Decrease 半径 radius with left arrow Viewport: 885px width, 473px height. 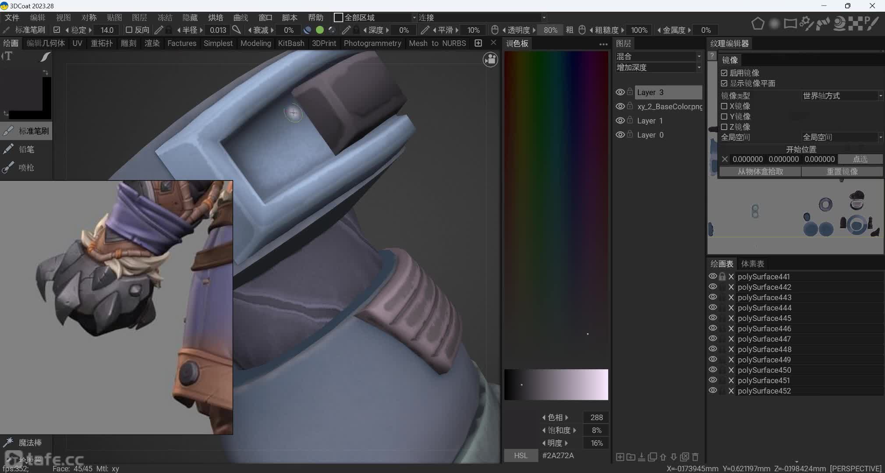[x=179, y=30]
